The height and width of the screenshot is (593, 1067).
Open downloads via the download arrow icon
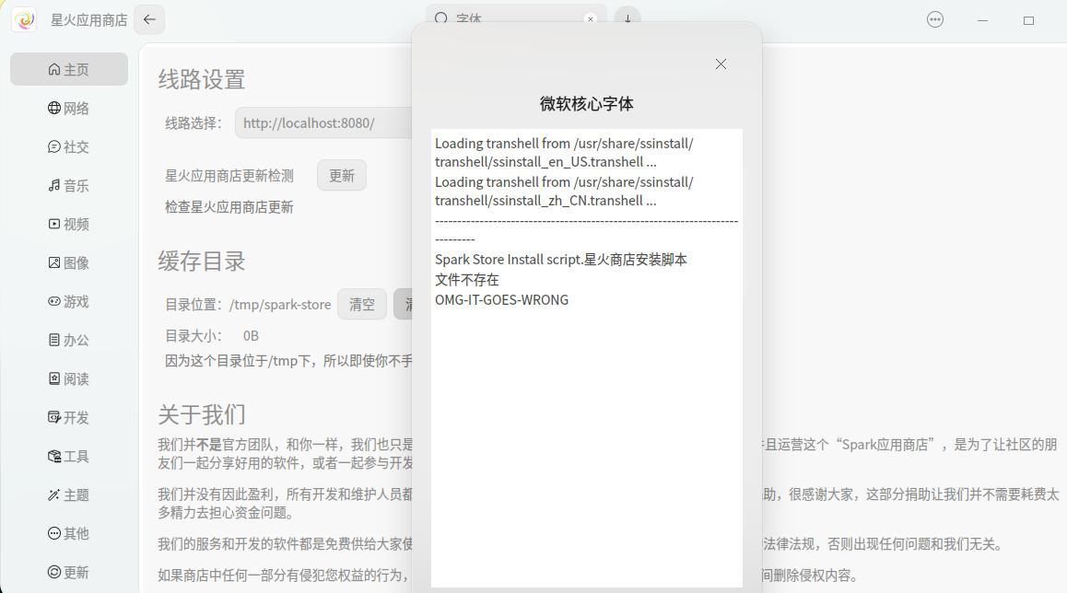pos(627,18)
